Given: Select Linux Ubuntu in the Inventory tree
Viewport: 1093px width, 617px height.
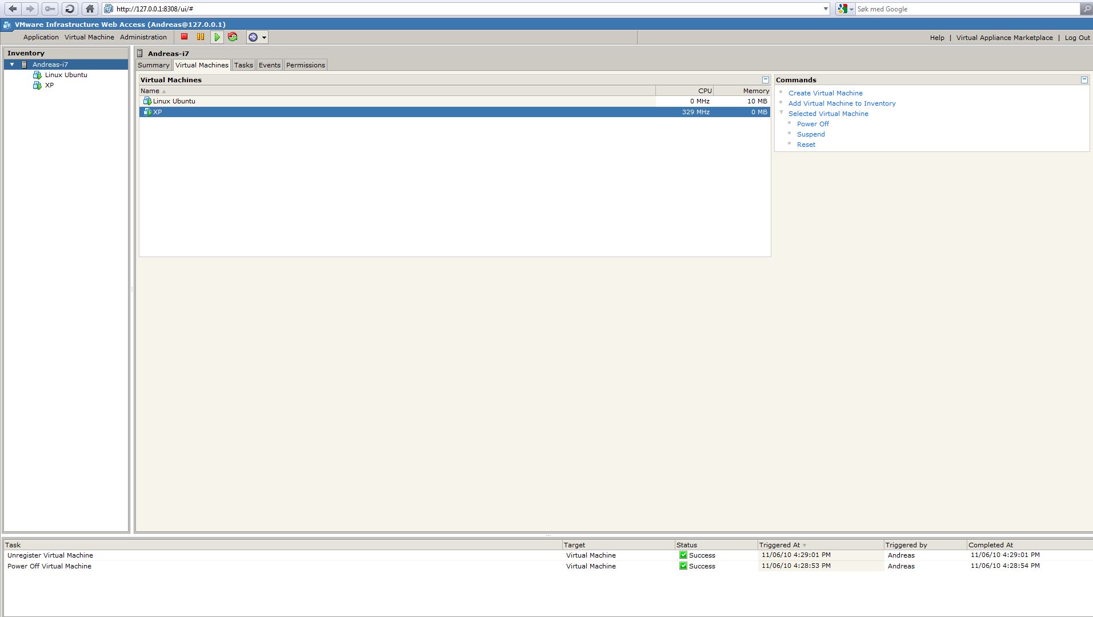Looking at the screenshot, I should (x=66, y=75).
